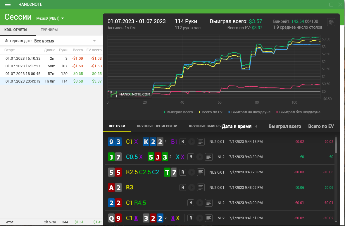Play the A 2 hand replay

(x=192, y=187)
